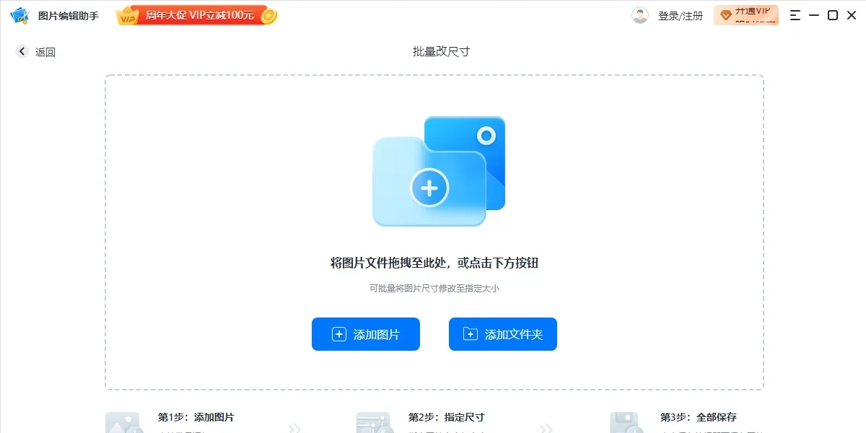Click the 第1步：添加图片 step label

(x=196, y=417)
